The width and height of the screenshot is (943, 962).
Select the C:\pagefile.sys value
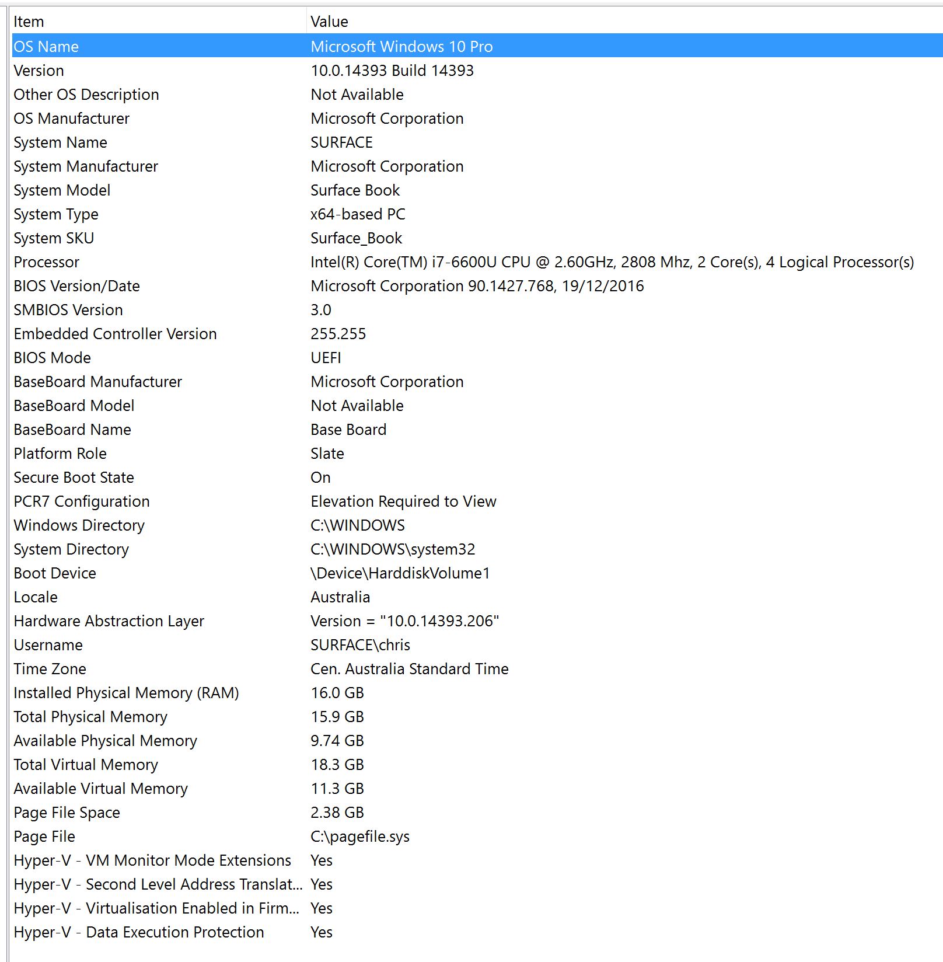(360, 836)
